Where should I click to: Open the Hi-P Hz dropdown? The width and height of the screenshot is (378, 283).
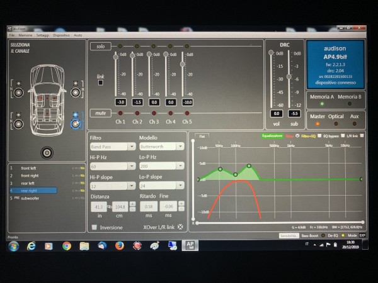132,166
